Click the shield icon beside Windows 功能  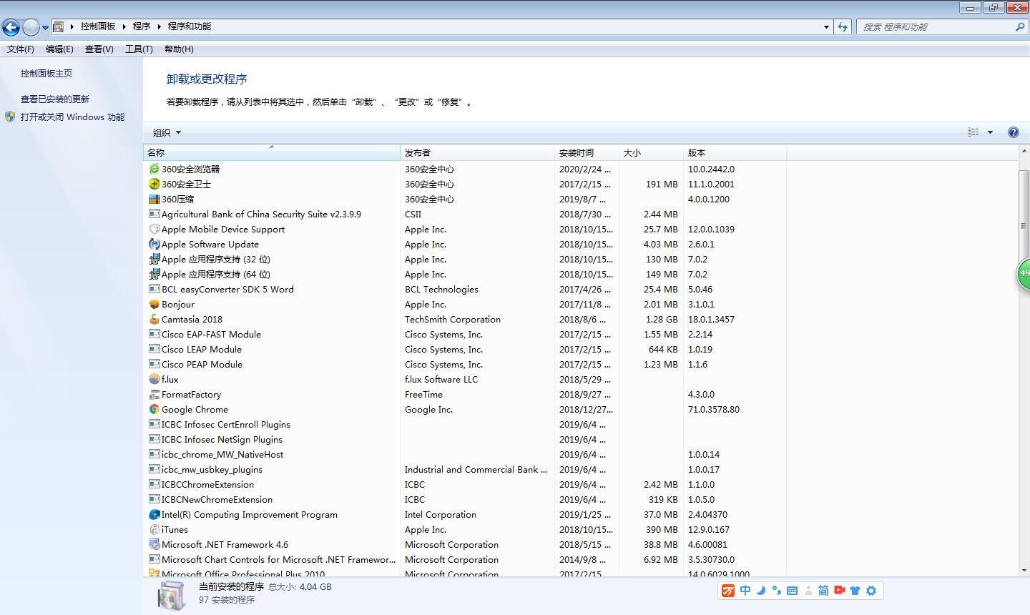(10, 117)
